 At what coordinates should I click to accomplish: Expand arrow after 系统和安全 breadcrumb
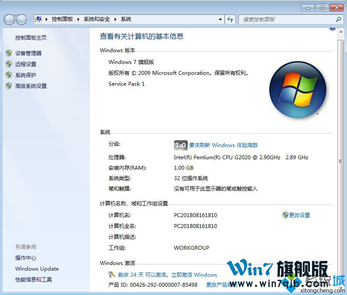pos(115,19)
